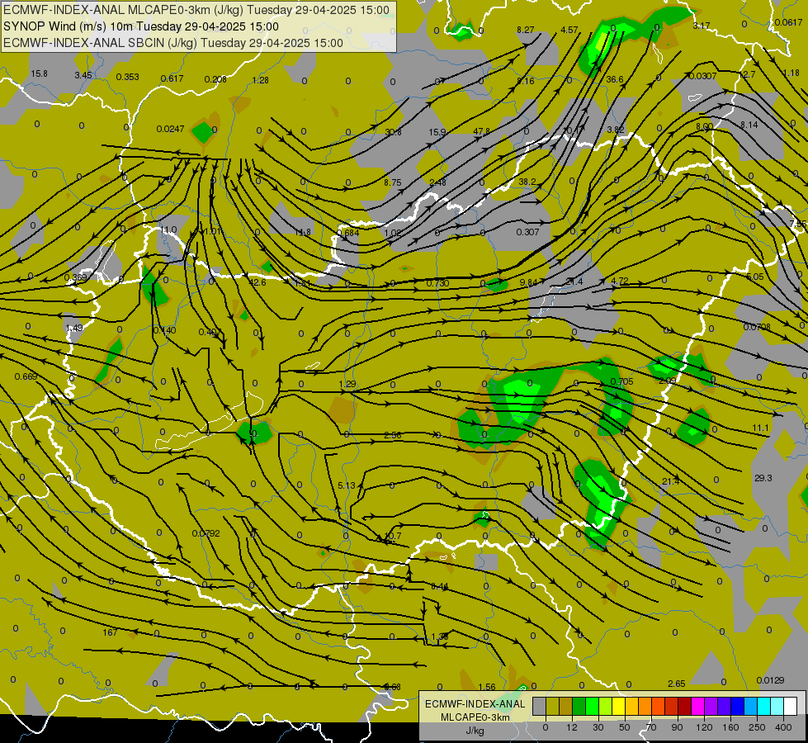Click the map value '5.13'
The height and width of the screenshot is (743, 808).
347,485
